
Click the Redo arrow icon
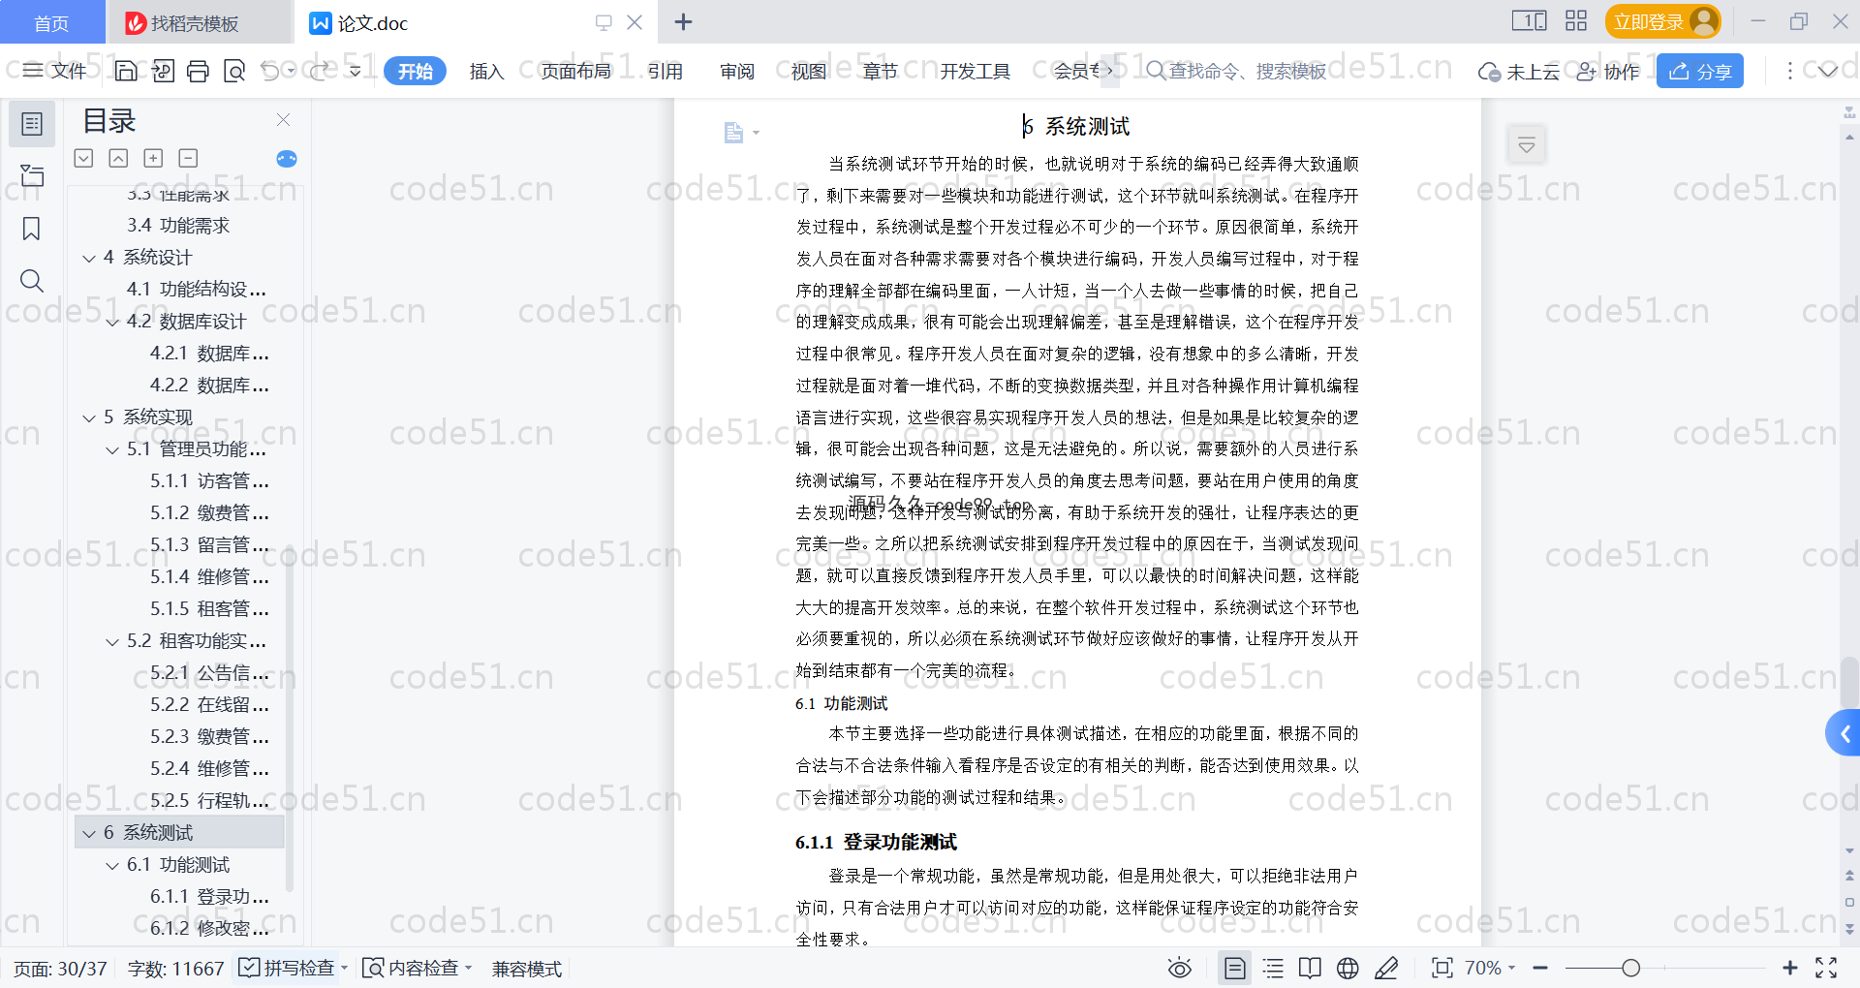319,71
